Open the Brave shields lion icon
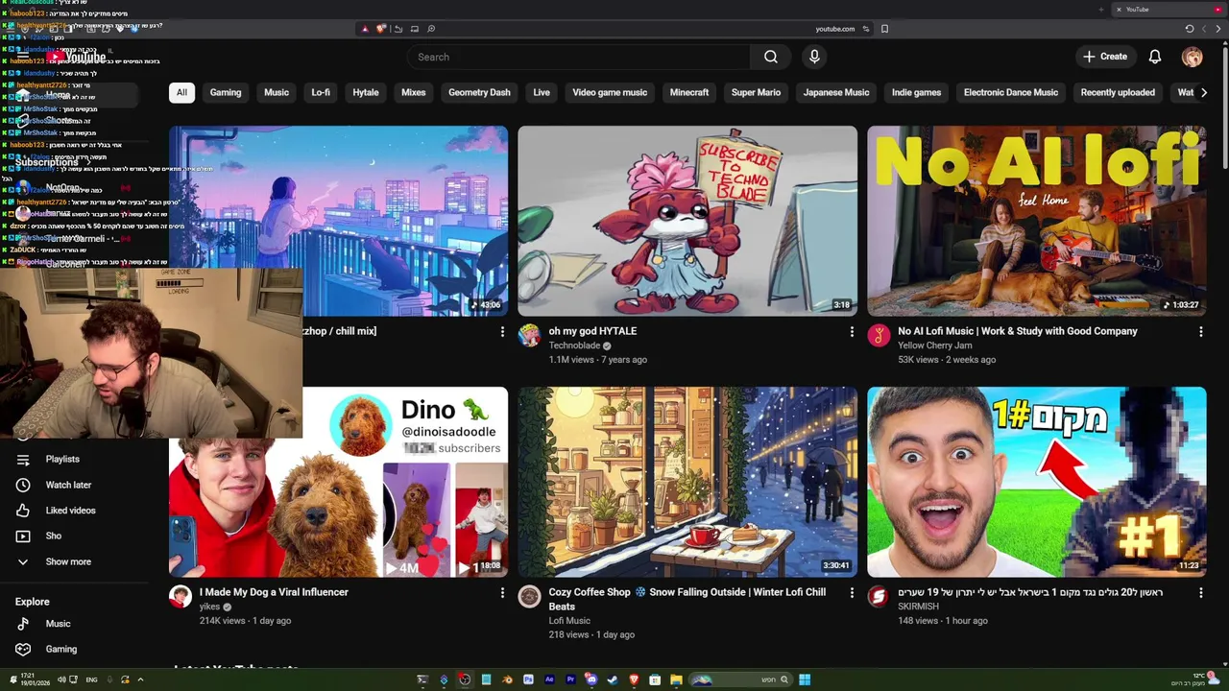 coord(380,28)
